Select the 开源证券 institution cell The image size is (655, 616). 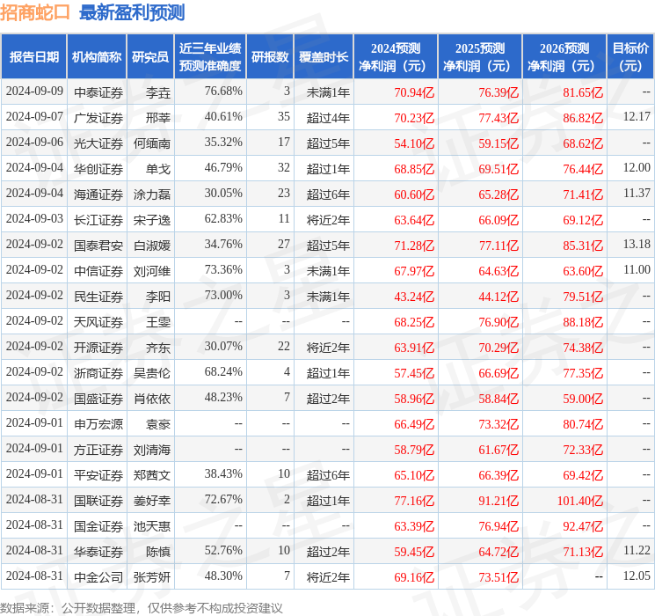(x=98, y=348)
